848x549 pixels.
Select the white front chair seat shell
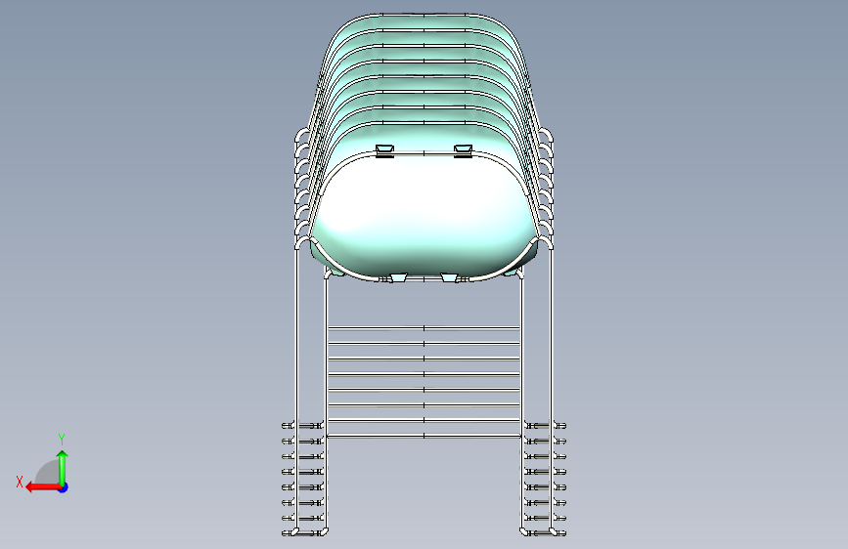424,216
